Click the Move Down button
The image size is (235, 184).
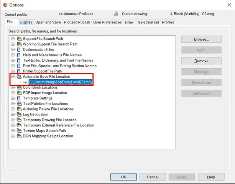[x=201, y=82]
